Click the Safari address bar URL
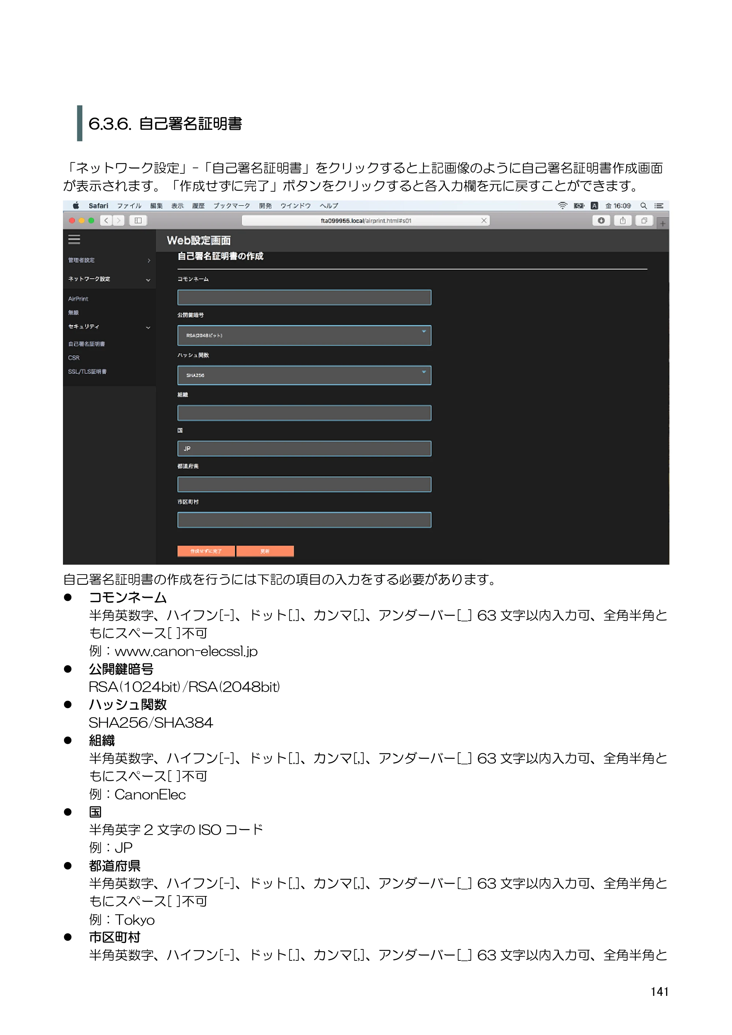Screen dimensions: 732x1035 click(366, 221)
